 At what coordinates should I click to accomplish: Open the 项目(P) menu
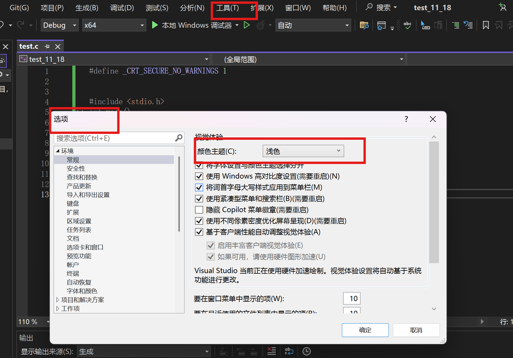click(52, 8)
